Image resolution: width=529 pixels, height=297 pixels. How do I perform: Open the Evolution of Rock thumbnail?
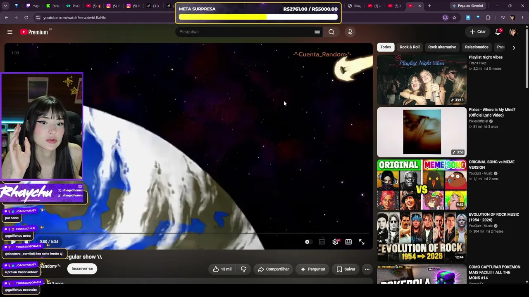(422, 237)
